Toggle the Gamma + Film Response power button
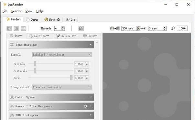This screenshot has height=120, width=195. click(x=85, y=106)
